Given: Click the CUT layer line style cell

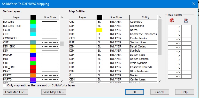Looking at the screenshot, I should coord(48,42).
